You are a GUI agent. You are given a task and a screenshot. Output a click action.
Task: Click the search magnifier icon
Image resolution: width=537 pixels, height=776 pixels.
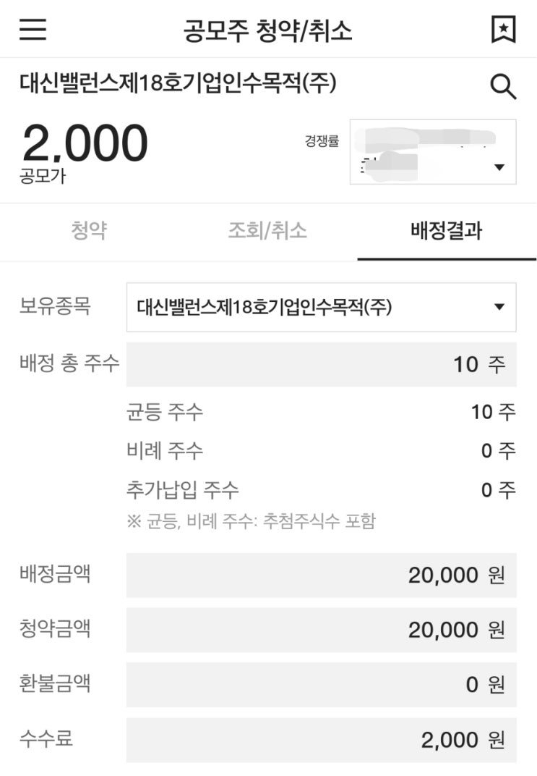pyautogui.click(x=503, y=88)
